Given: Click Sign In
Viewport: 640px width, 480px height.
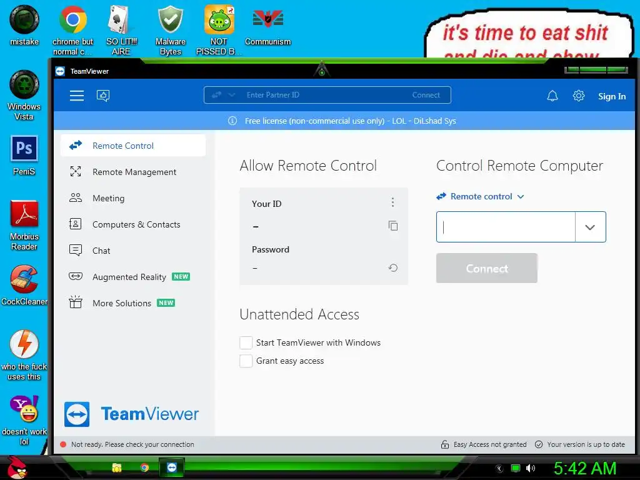Looking at the screenshot, I should click(x=611, y=96).
